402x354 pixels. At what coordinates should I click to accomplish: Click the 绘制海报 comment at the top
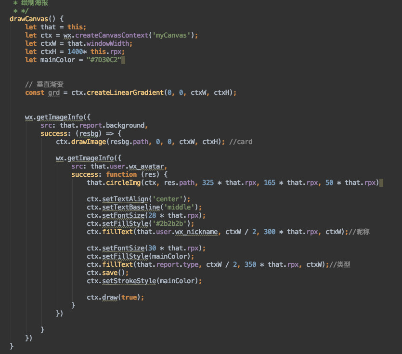click(35, 3)
